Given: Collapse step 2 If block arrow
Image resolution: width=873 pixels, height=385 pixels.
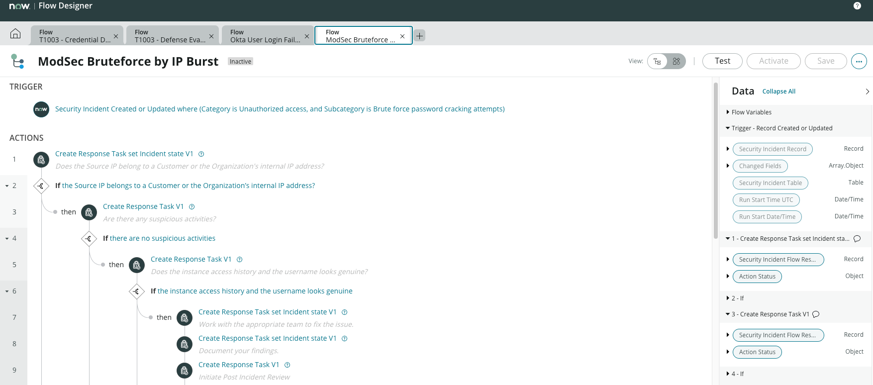Looking at the screenshot, I should [x=7, y=186].
